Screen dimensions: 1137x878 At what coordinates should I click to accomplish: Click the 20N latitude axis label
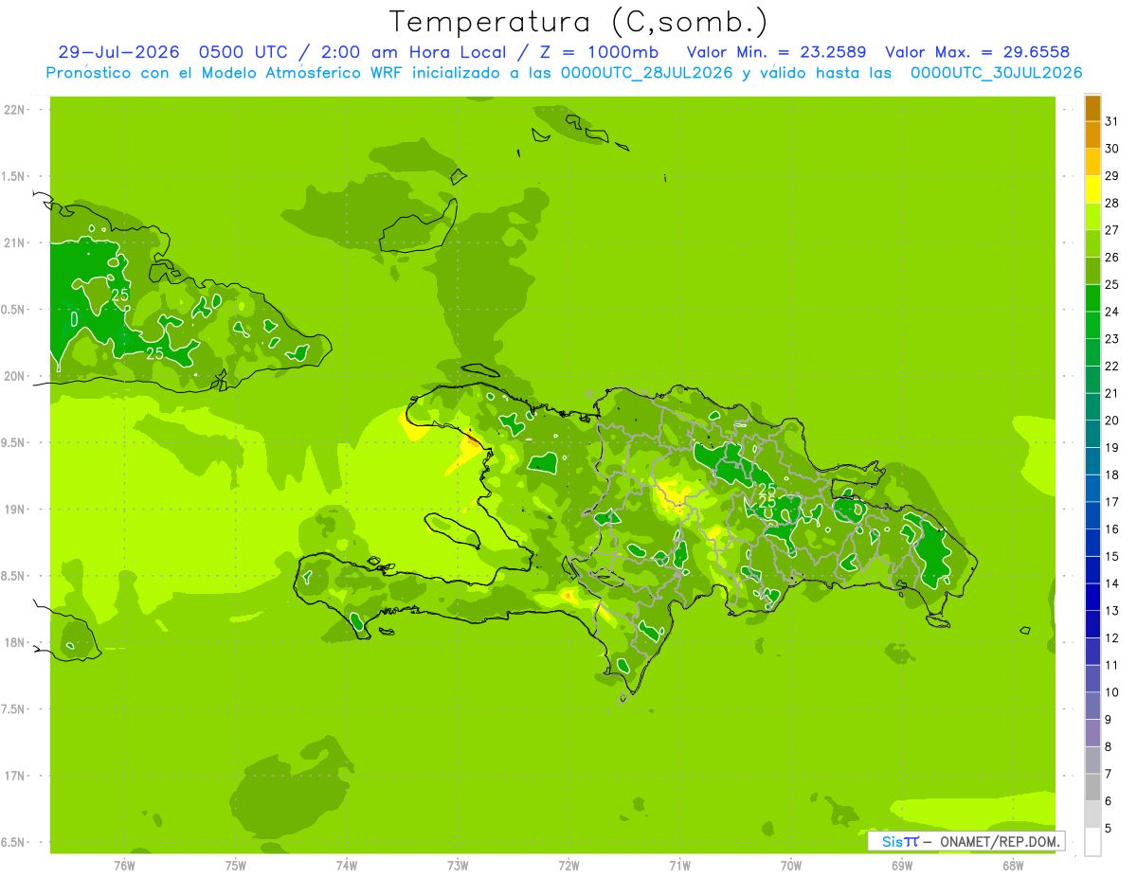click(x=13, y=376)
